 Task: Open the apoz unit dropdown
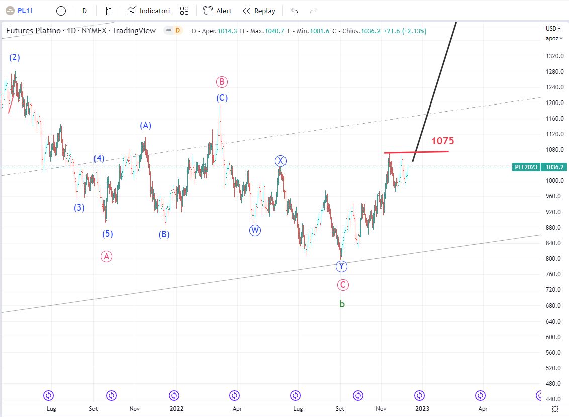point(554,38)
